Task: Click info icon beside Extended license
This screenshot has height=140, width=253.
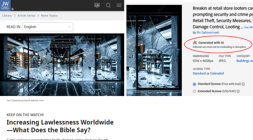Action: (238, 91)
